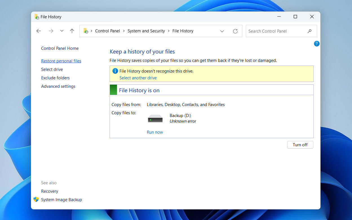
Task: Open Restore personal files link
Action: [x=61, y=61]
